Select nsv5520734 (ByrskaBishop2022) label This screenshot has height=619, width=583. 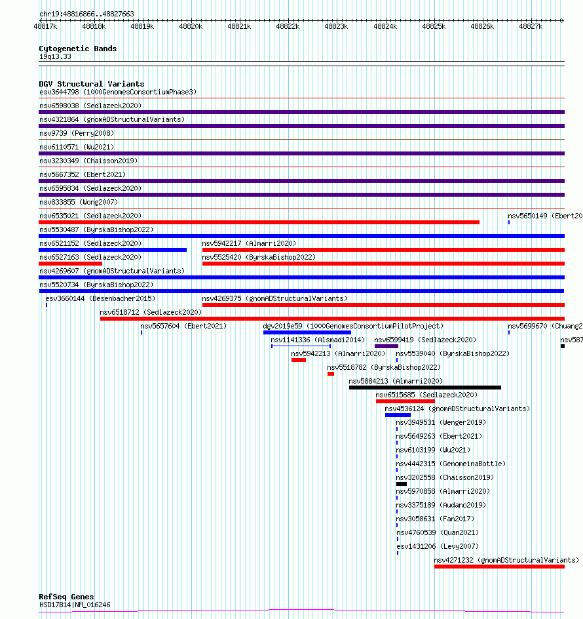96,285
